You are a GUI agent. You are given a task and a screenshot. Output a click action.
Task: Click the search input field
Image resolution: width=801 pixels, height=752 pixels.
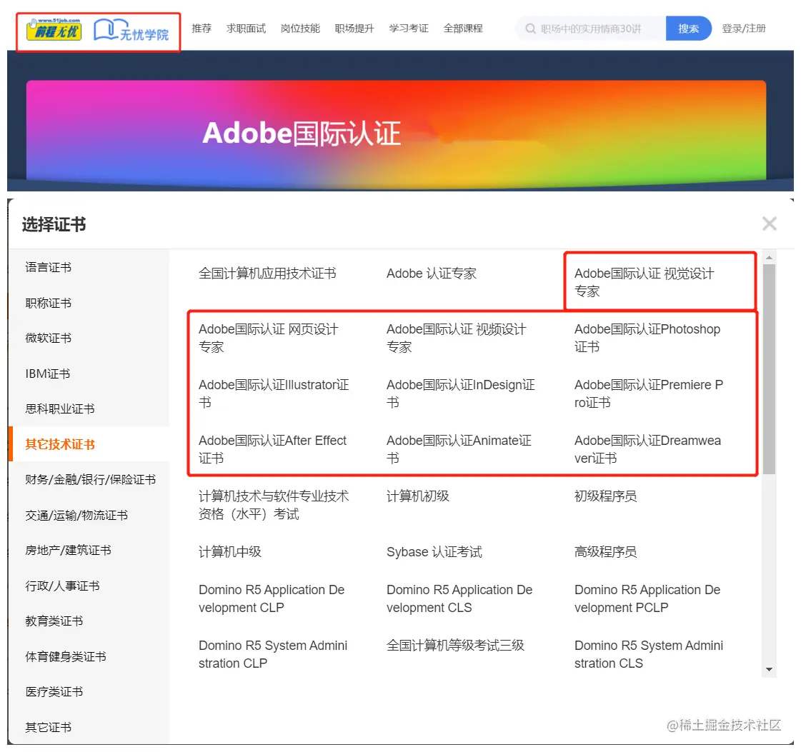point(592,29)
